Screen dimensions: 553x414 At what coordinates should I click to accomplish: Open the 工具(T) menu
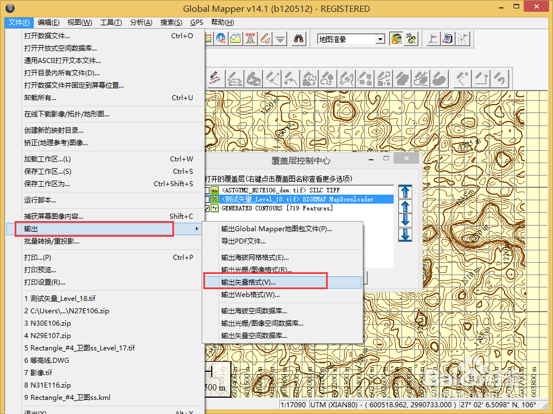[111, 22]
